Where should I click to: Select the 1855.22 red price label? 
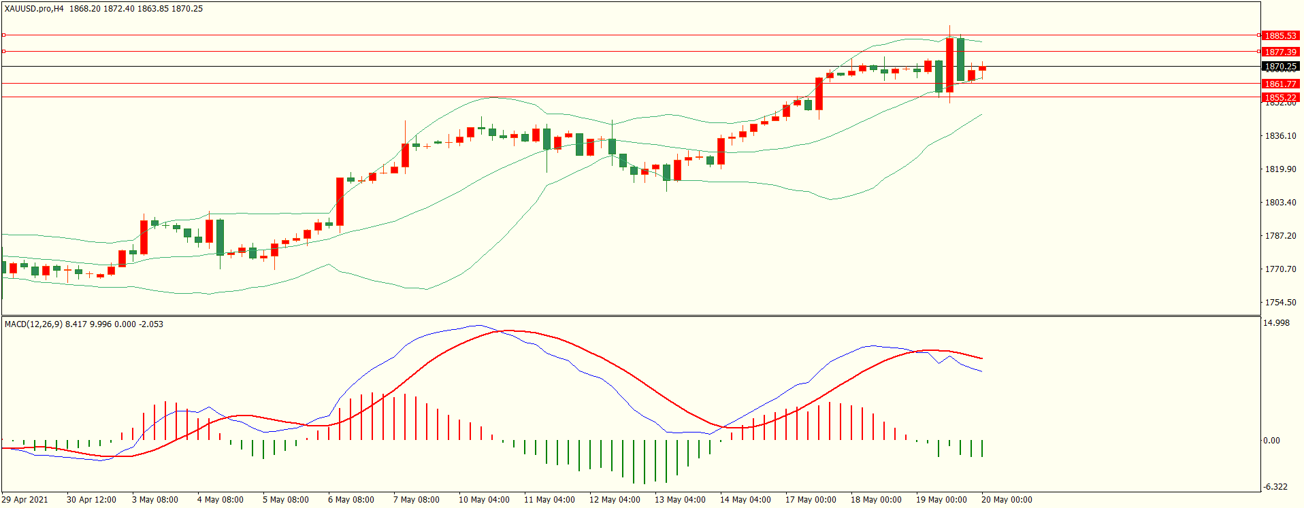coord(1280,97)
